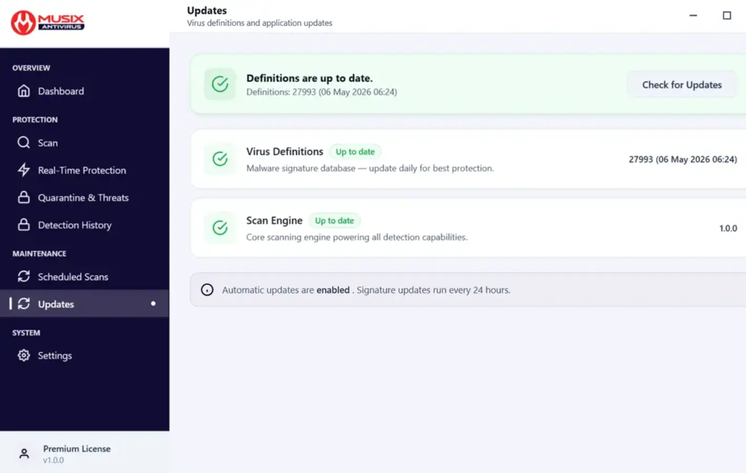This screenshot has height=473, width=746.
Task: Click the 'Virus Definitions' title
Action: click(285, 151)
